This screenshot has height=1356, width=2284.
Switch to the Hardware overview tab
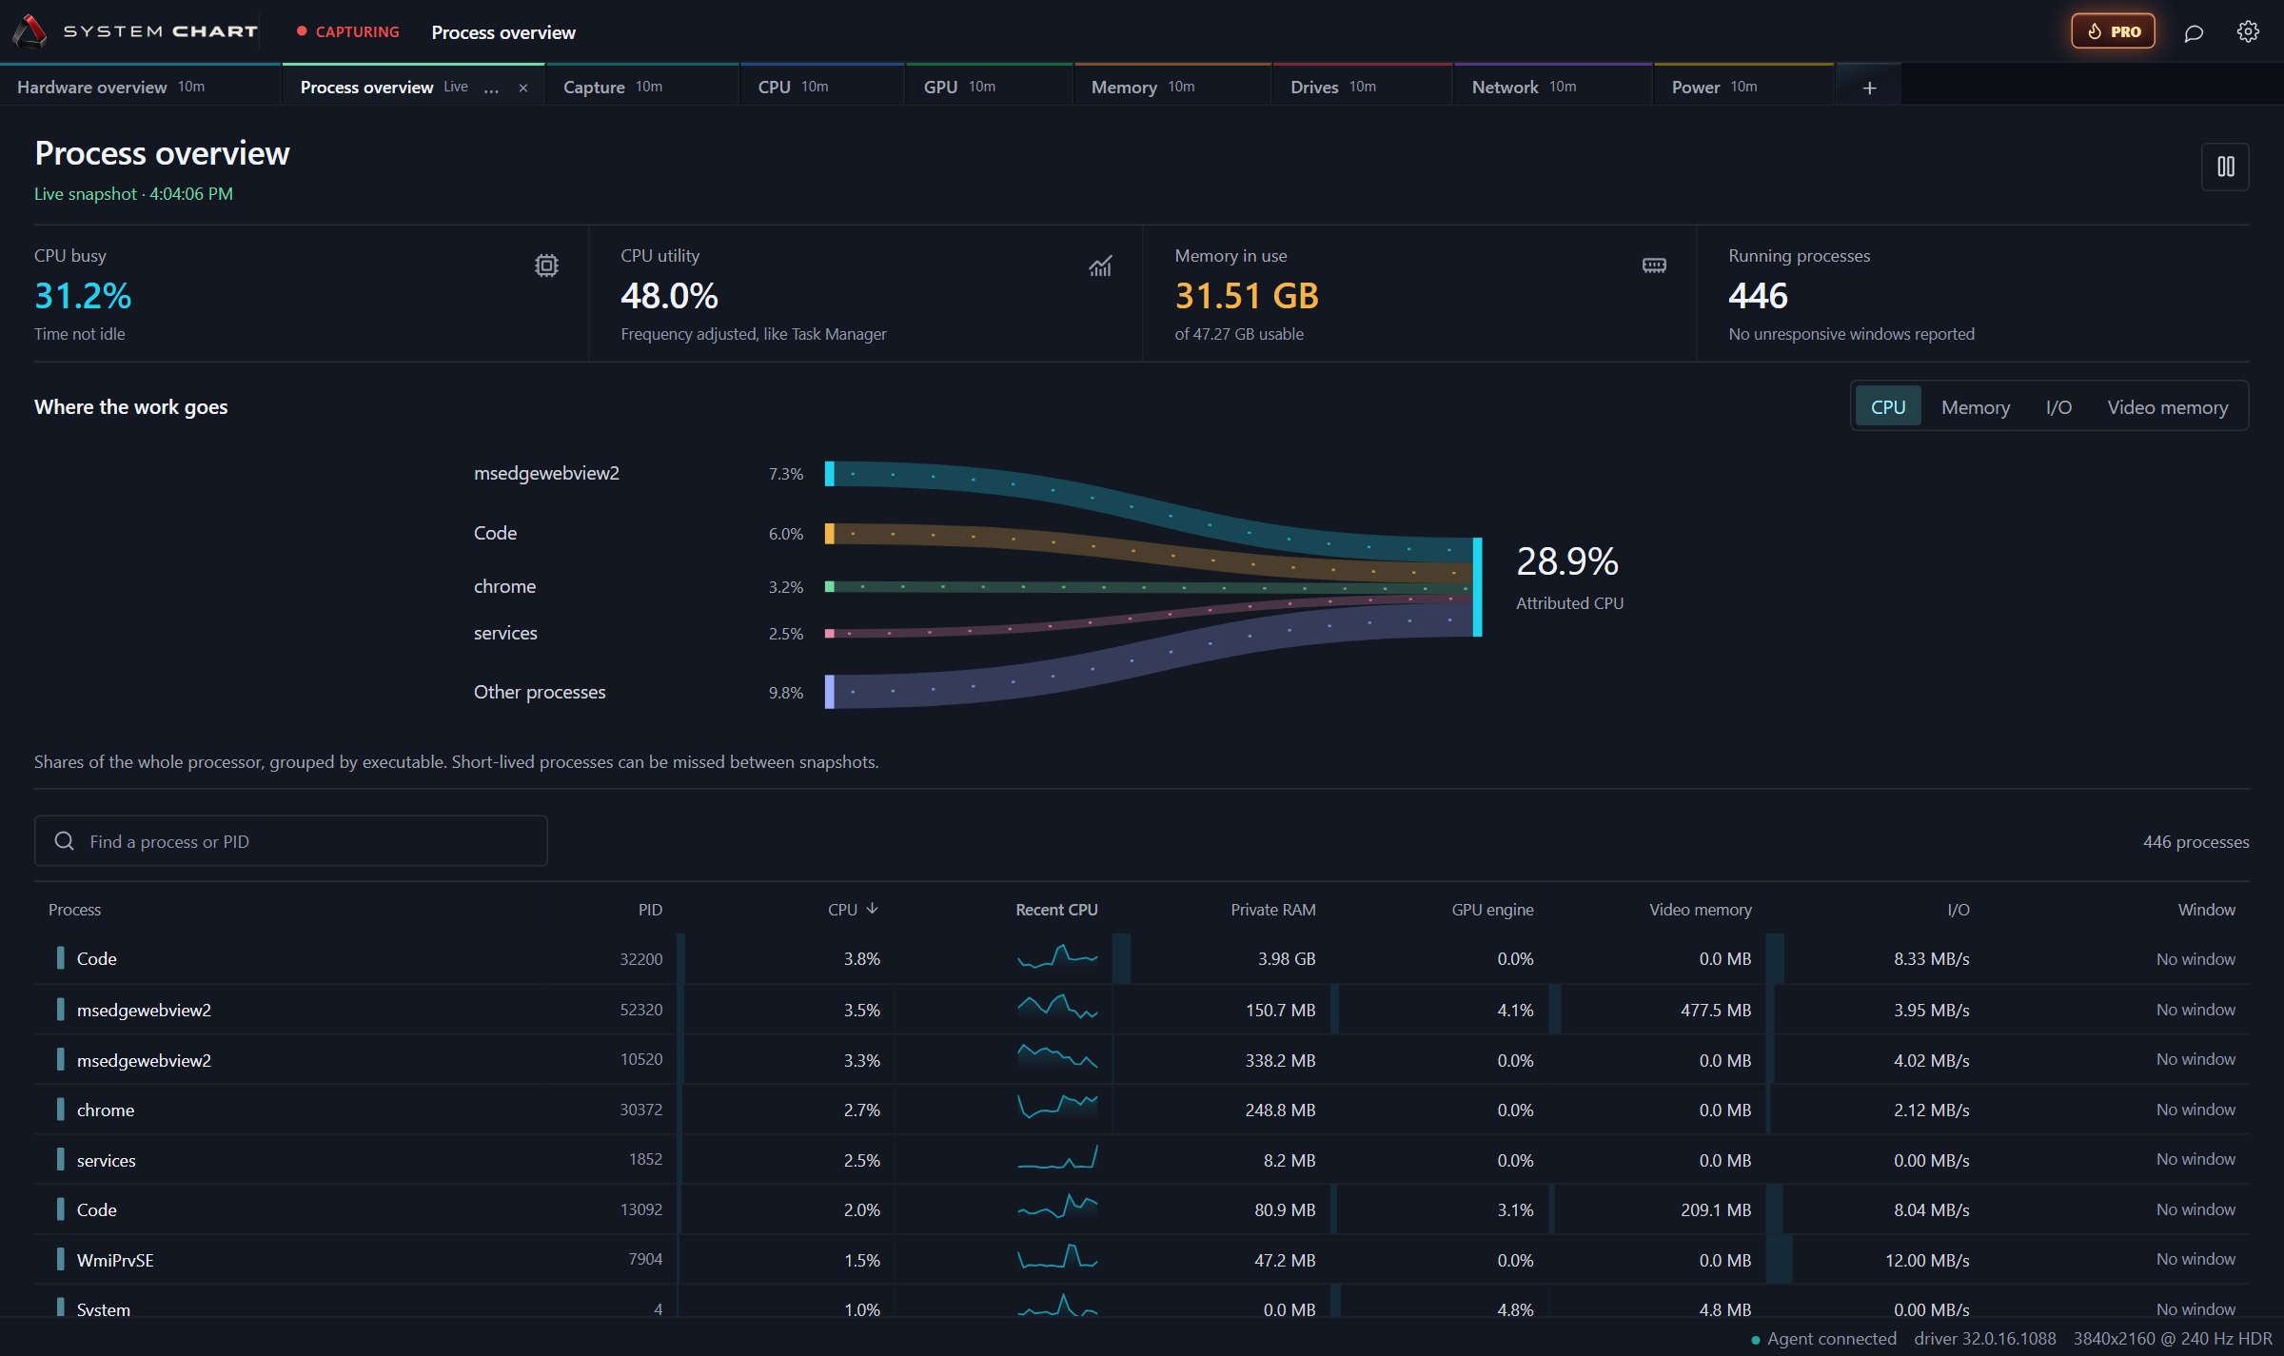(140, 87)
